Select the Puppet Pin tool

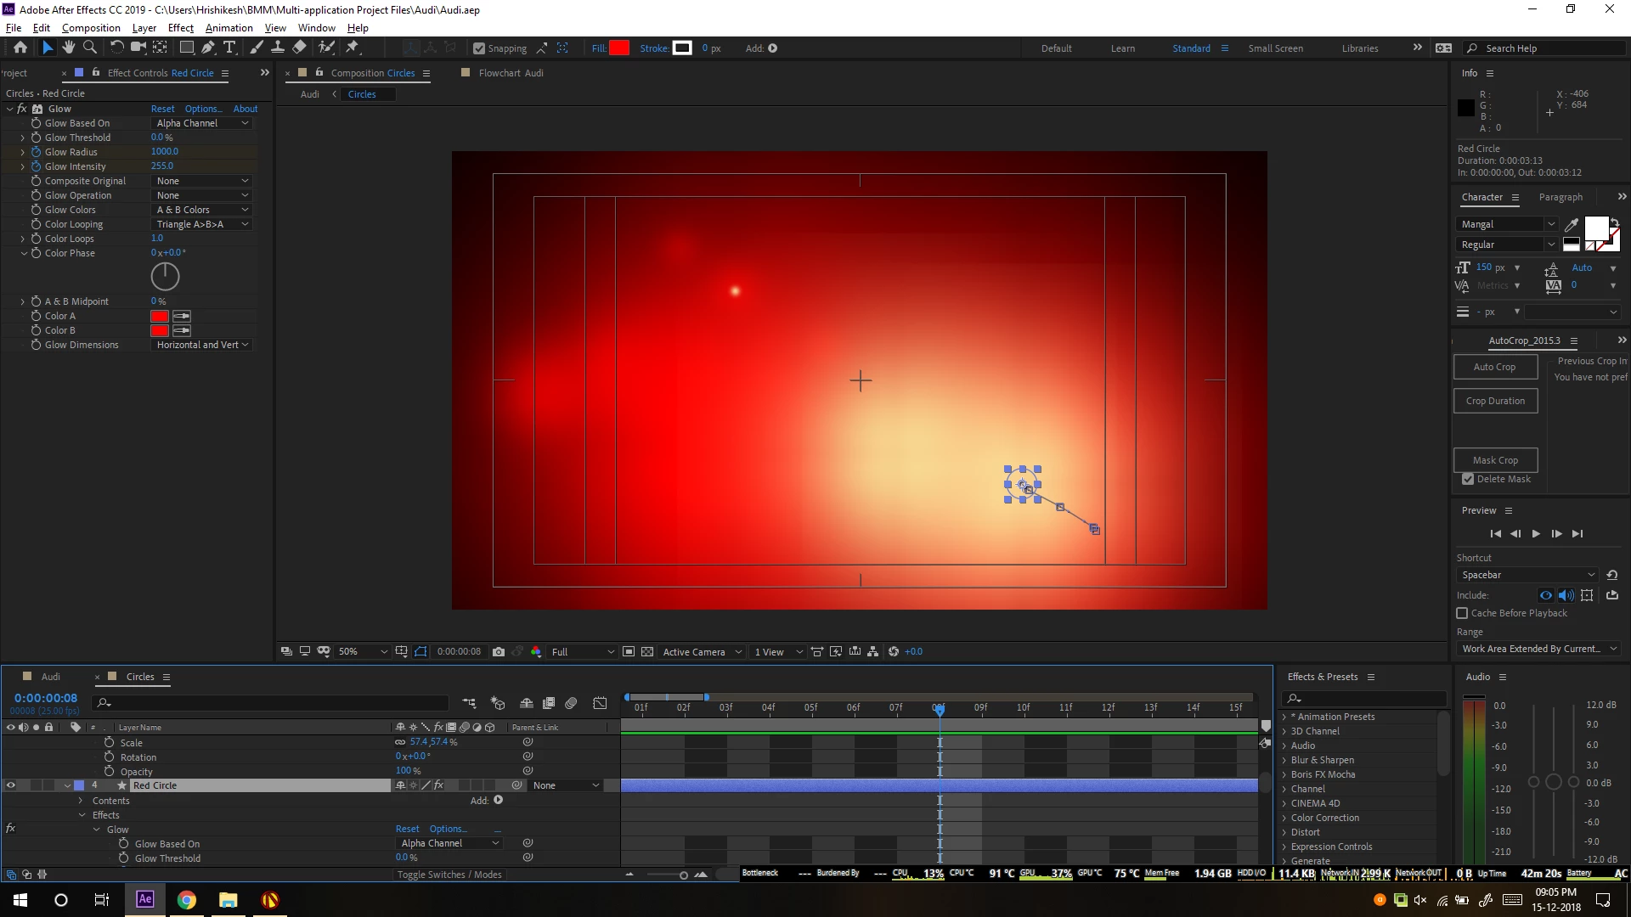click(x=353, y=48)
